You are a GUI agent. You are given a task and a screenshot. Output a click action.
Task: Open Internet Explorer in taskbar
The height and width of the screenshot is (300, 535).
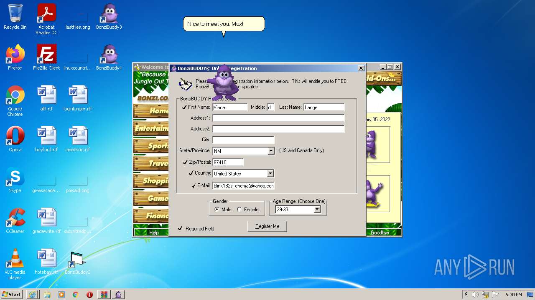32,295
